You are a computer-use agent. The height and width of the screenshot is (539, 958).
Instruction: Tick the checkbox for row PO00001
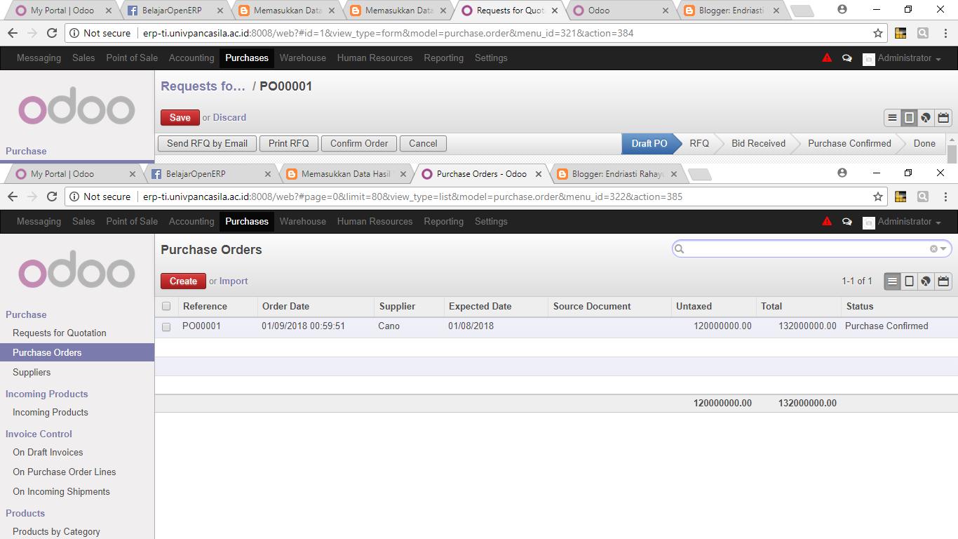tap(166, 327)
